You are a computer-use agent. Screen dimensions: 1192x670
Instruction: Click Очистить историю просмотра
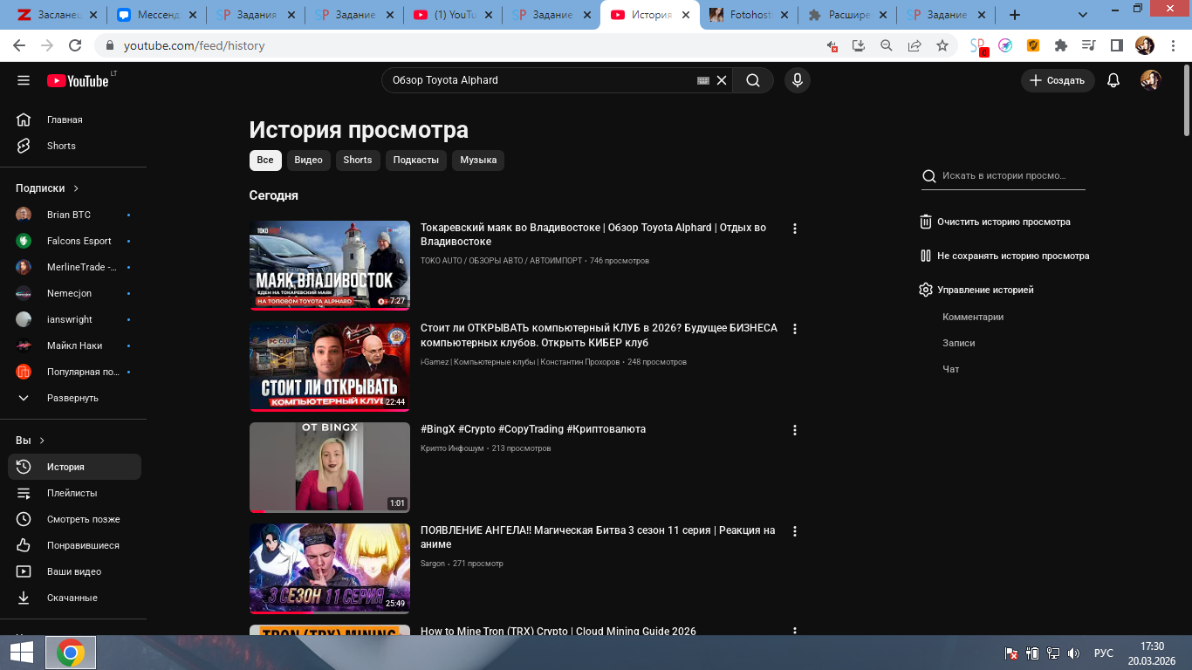[995, 222]
